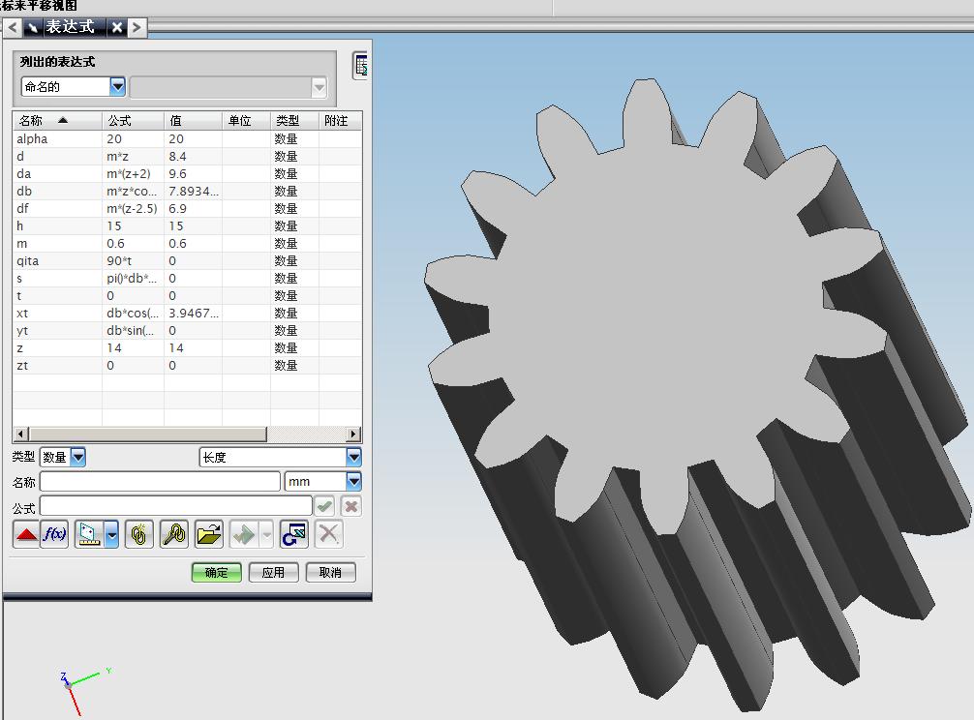This screenshot has height=720, width=974.
Task: Sort list by the 公式 column header
Action: [x=132, y=121]
